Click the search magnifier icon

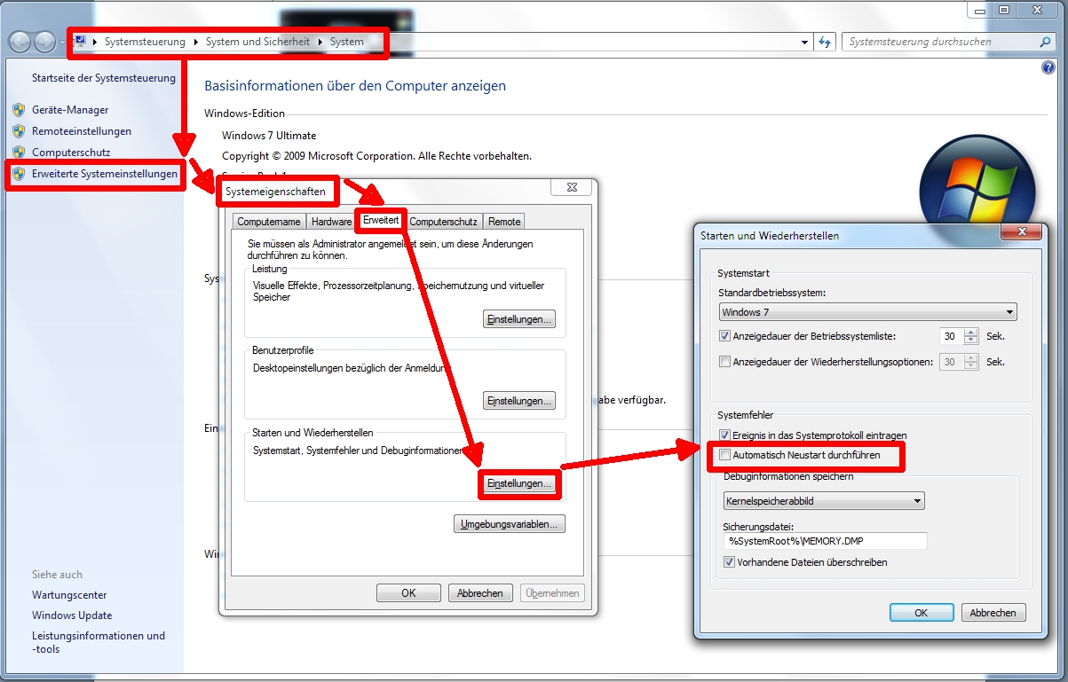tap(1045, 42)
